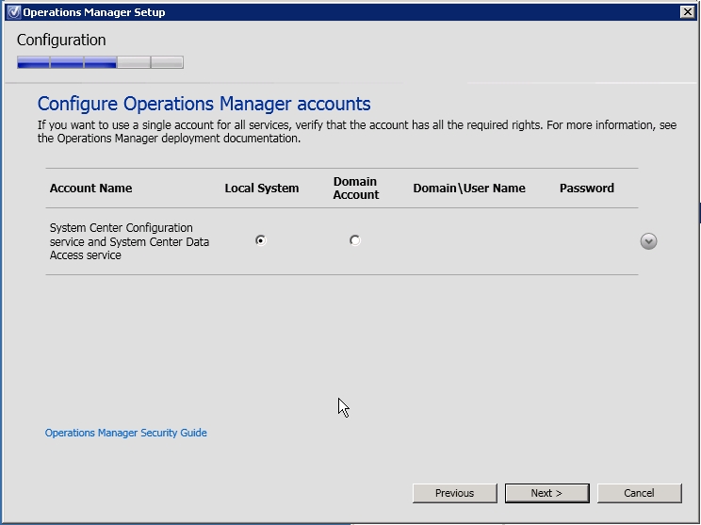701x525 pixels.
Task: Click the Local System column header
Action: (261, 189)
